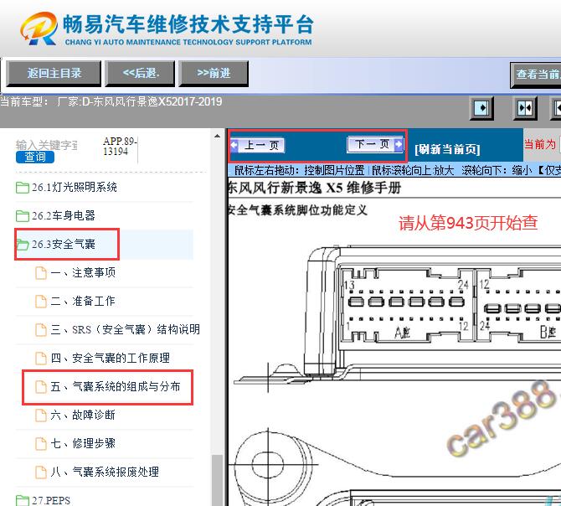The image size is (561, 506).
Task: Open 三、SRS（安全气囊）结构说明 page
Action: tap(126, 329)
